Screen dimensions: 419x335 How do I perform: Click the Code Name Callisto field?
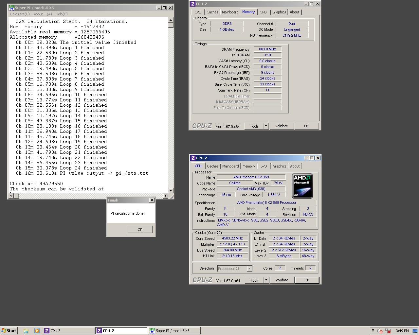pos(235,183)
